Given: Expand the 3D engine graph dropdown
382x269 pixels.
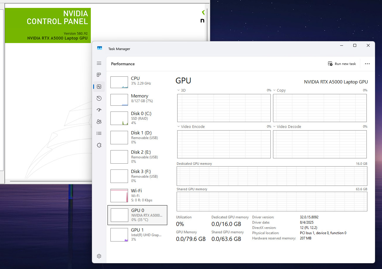Looking at the screenshot, I should tap(181, 90).
